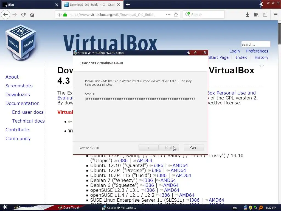Screen dimensions: 281x211
Task: Click the diamond minimize icon in Setup title bar
Action: pyautogui.click(x=195, y=53)
